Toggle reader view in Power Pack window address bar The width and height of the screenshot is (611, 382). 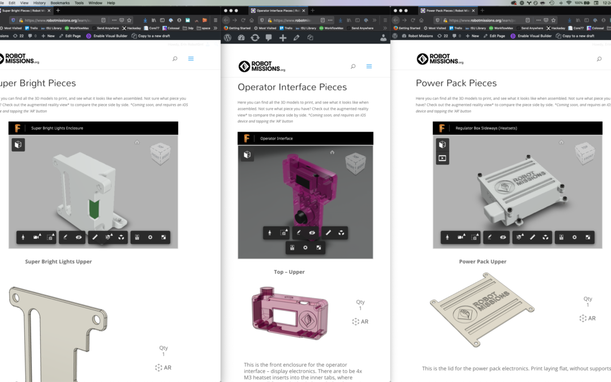(528, 20)
